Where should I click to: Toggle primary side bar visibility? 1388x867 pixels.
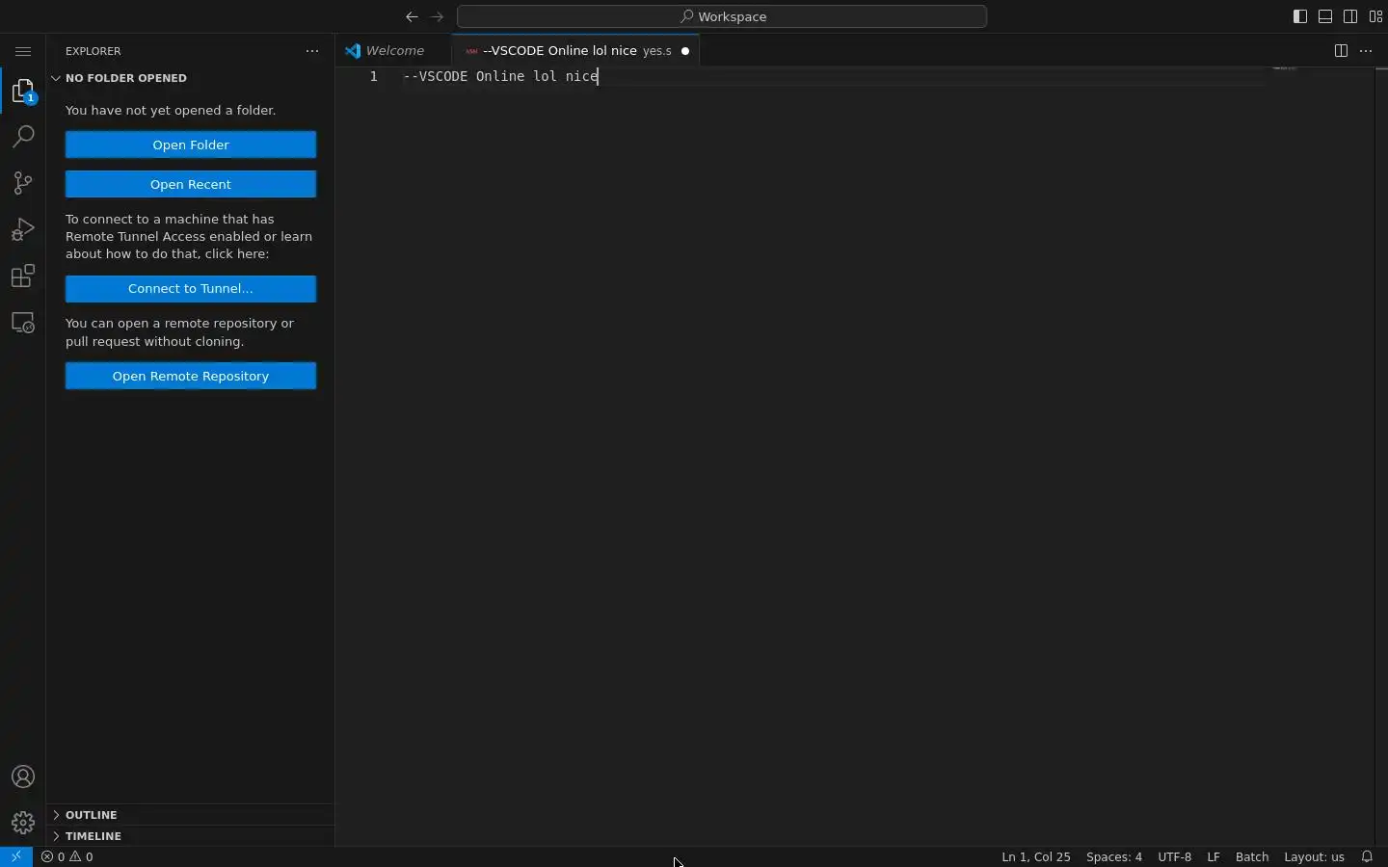(1301, 16)
